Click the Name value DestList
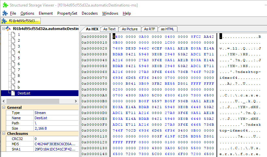This screenshot has height=157, width=267. [41, 118]
